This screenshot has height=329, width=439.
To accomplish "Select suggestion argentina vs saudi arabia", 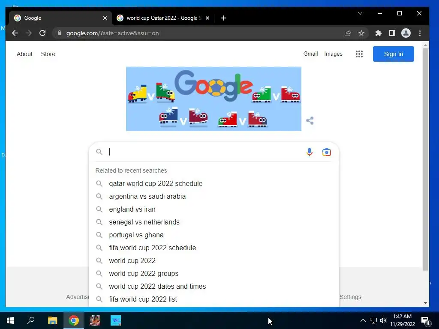I will pos(213,196).
